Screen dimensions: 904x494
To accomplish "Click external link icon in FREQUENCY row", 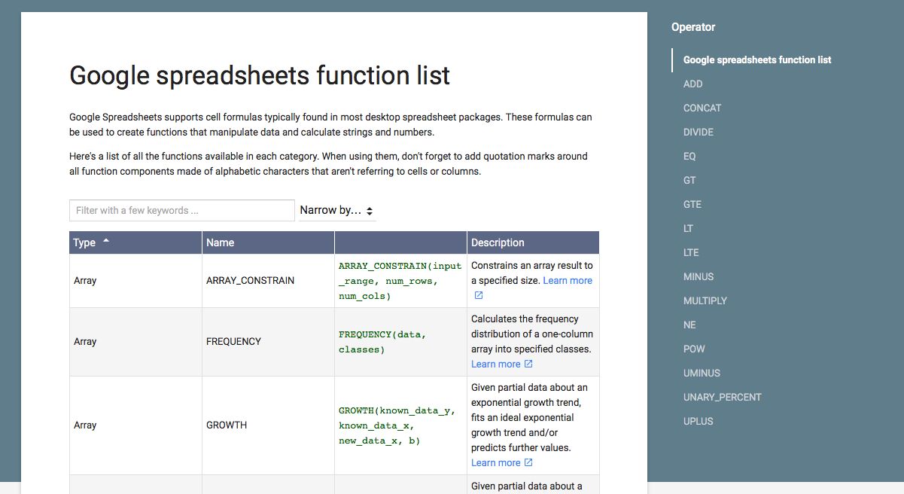I will tap(528, 364).
